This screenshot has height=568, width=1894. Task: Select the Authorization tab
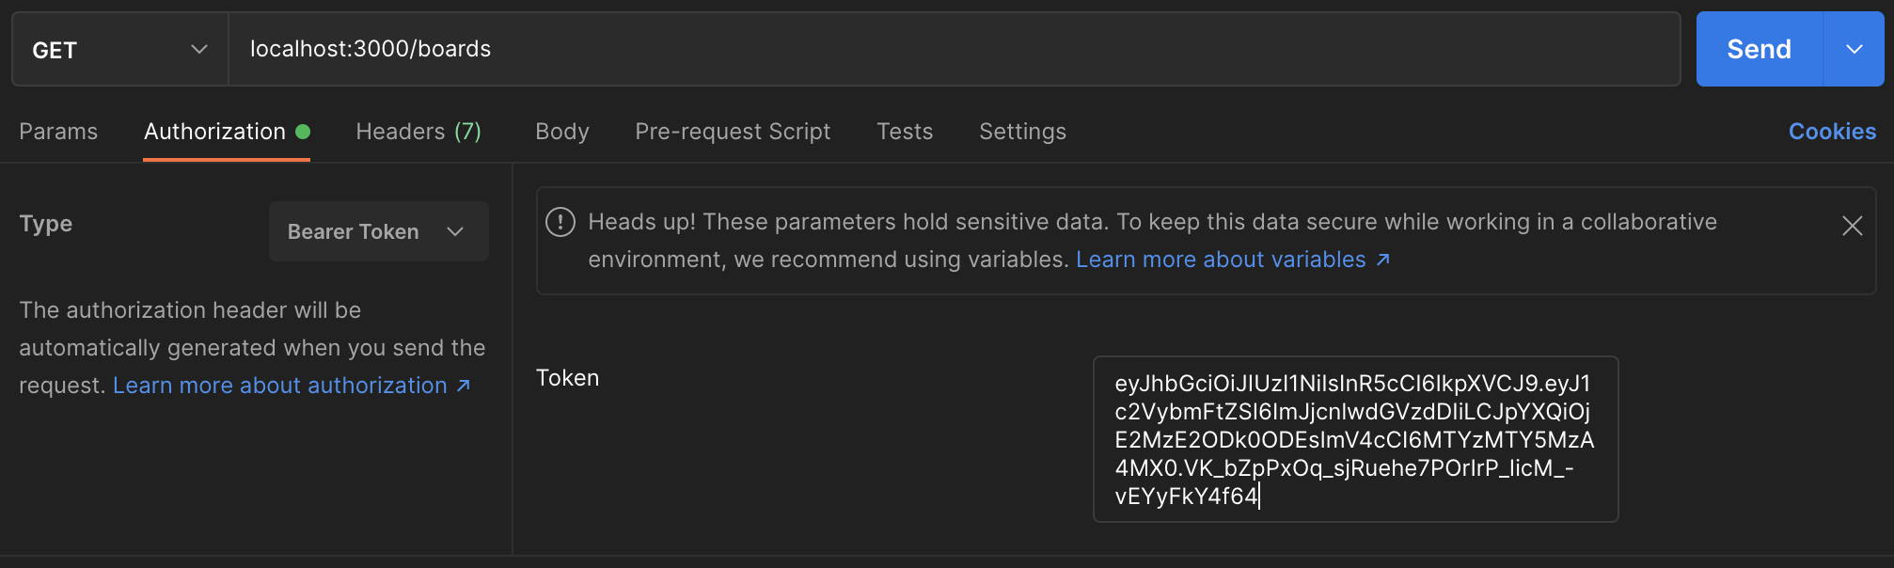pos(215,132)
